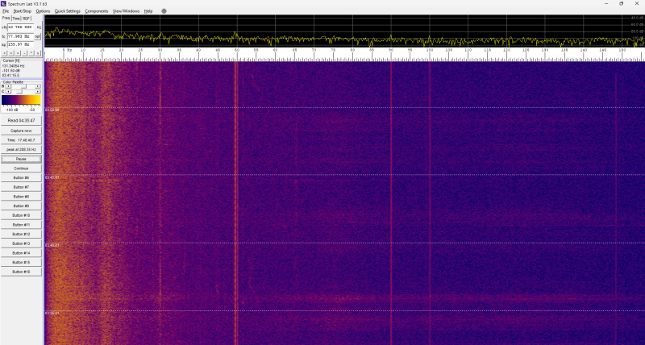This screenshot has width=645, height=345.
Task: Click Button #14
Action: tap(21, 253)
